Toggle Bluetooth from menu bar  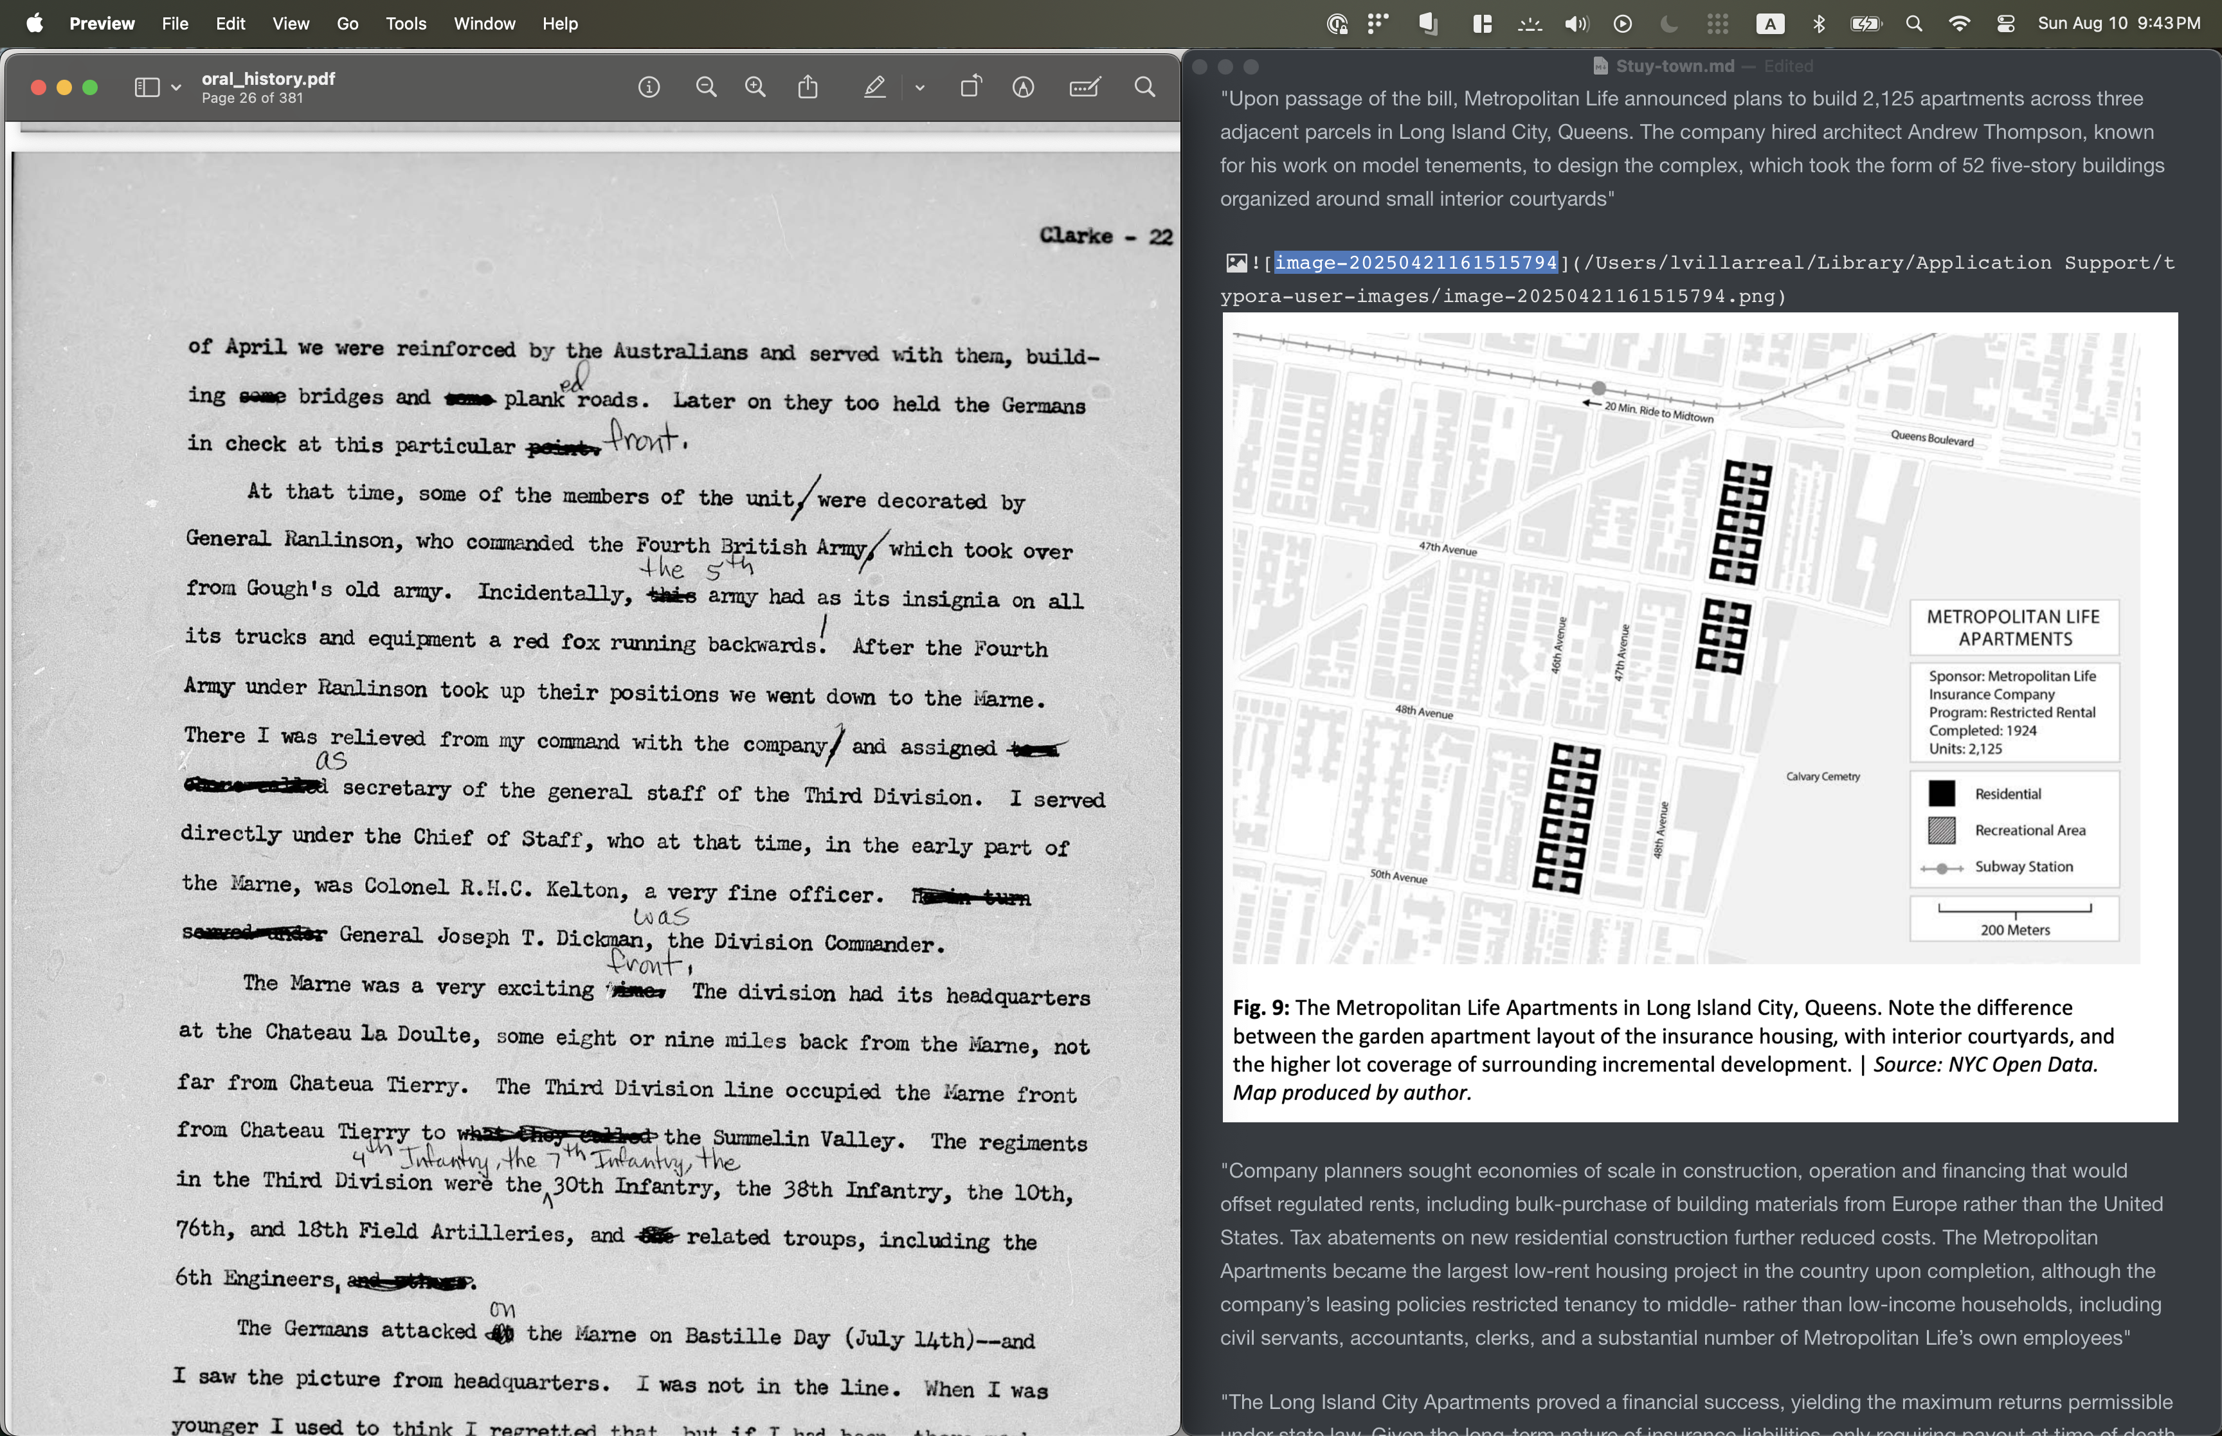[1818, 24]
